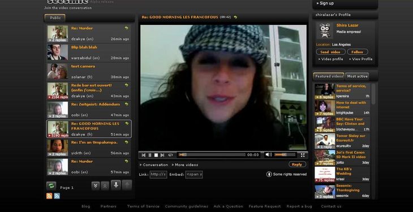Pause the playing video

[x=150, y=155]
